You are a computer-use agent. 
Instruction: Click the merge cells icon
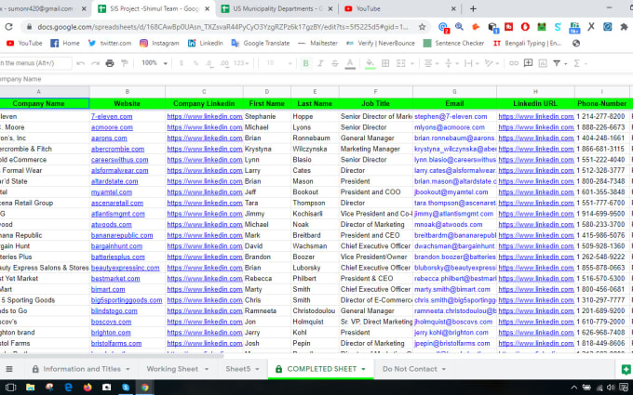click(401, 63)
